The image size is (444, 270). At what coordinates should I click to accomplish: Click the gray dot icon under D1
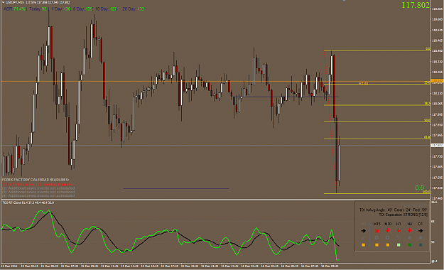tap(421, 238)
